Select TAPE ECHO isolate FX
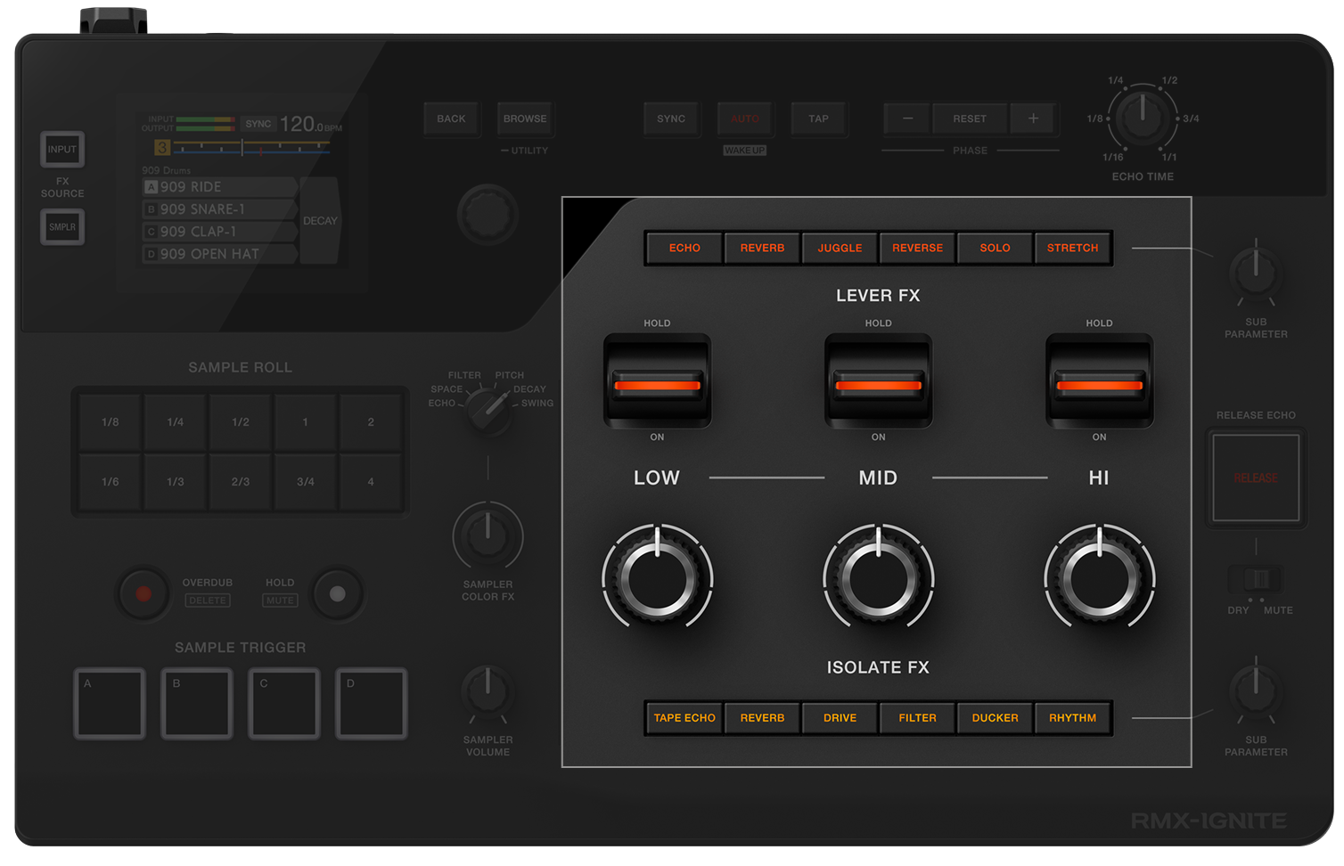 [x=683, y=717]
